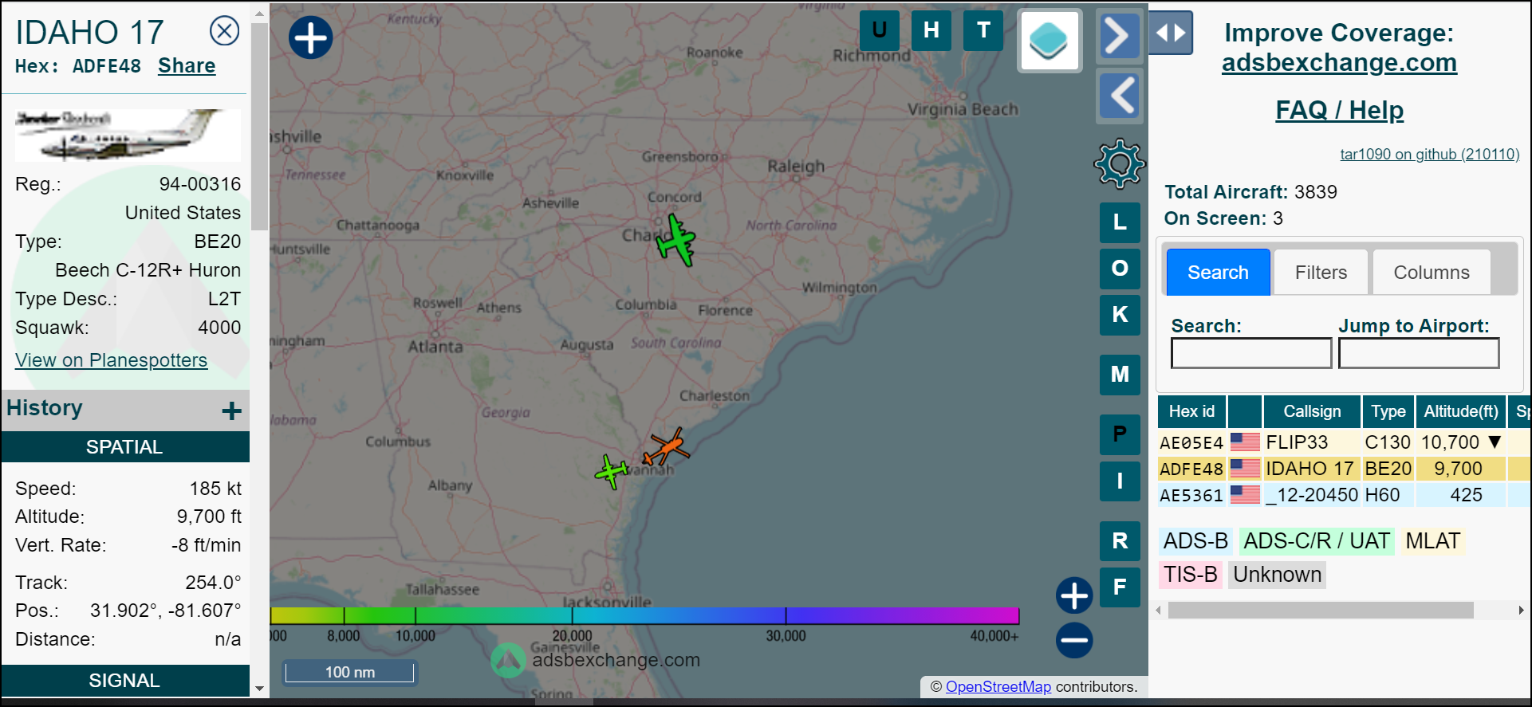1532x707 pixels.
Task: Click the TIS-B legend label
Action: pyautogui.click(x=1190, y=575)
